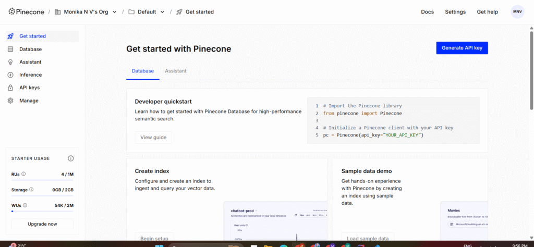Screen dimensions: 534x247
Task: Click the info icon next to Storage
Action: 31,190
